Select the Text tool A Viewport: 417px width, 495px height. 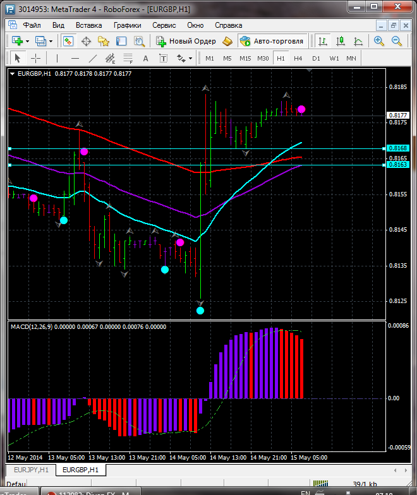click(x=145, y=58)
